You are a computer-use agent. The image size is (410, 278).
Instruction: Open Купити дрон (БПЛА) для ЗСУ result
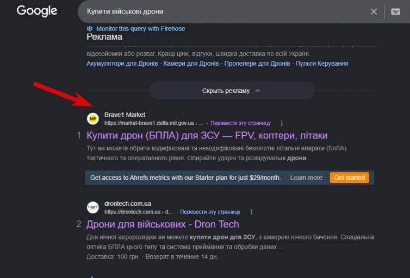[207, 136]
